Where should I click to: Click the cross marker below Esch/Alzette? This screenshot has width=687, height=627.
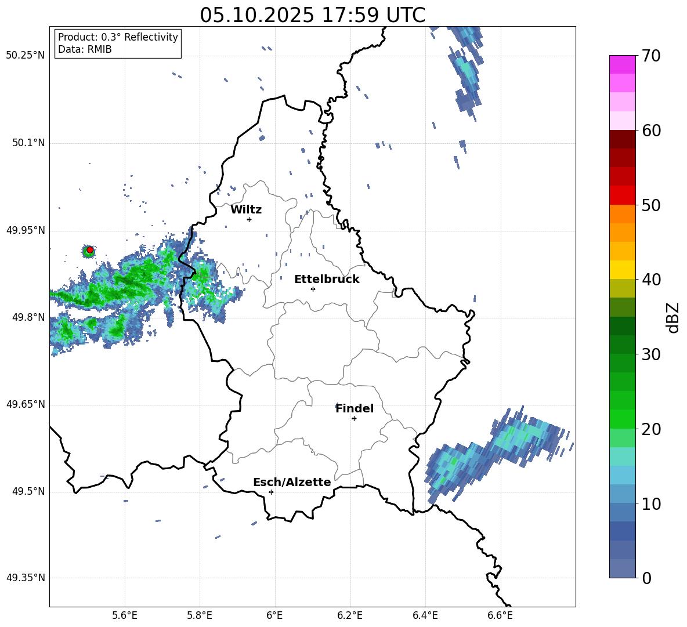[x=271, y=492]
